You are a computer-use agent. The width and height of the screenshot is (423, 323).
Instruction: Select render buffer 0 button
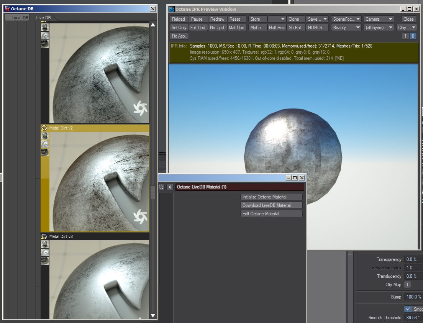click(413, 36)
